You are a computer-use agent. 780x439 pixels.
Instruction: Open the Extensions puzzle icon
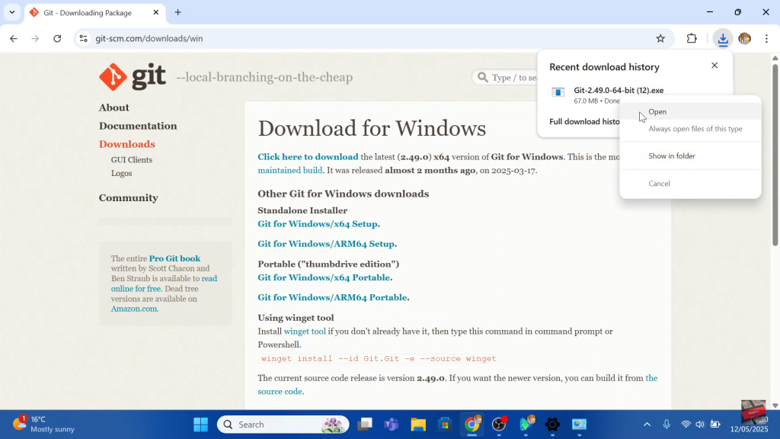tap(692, 38)
